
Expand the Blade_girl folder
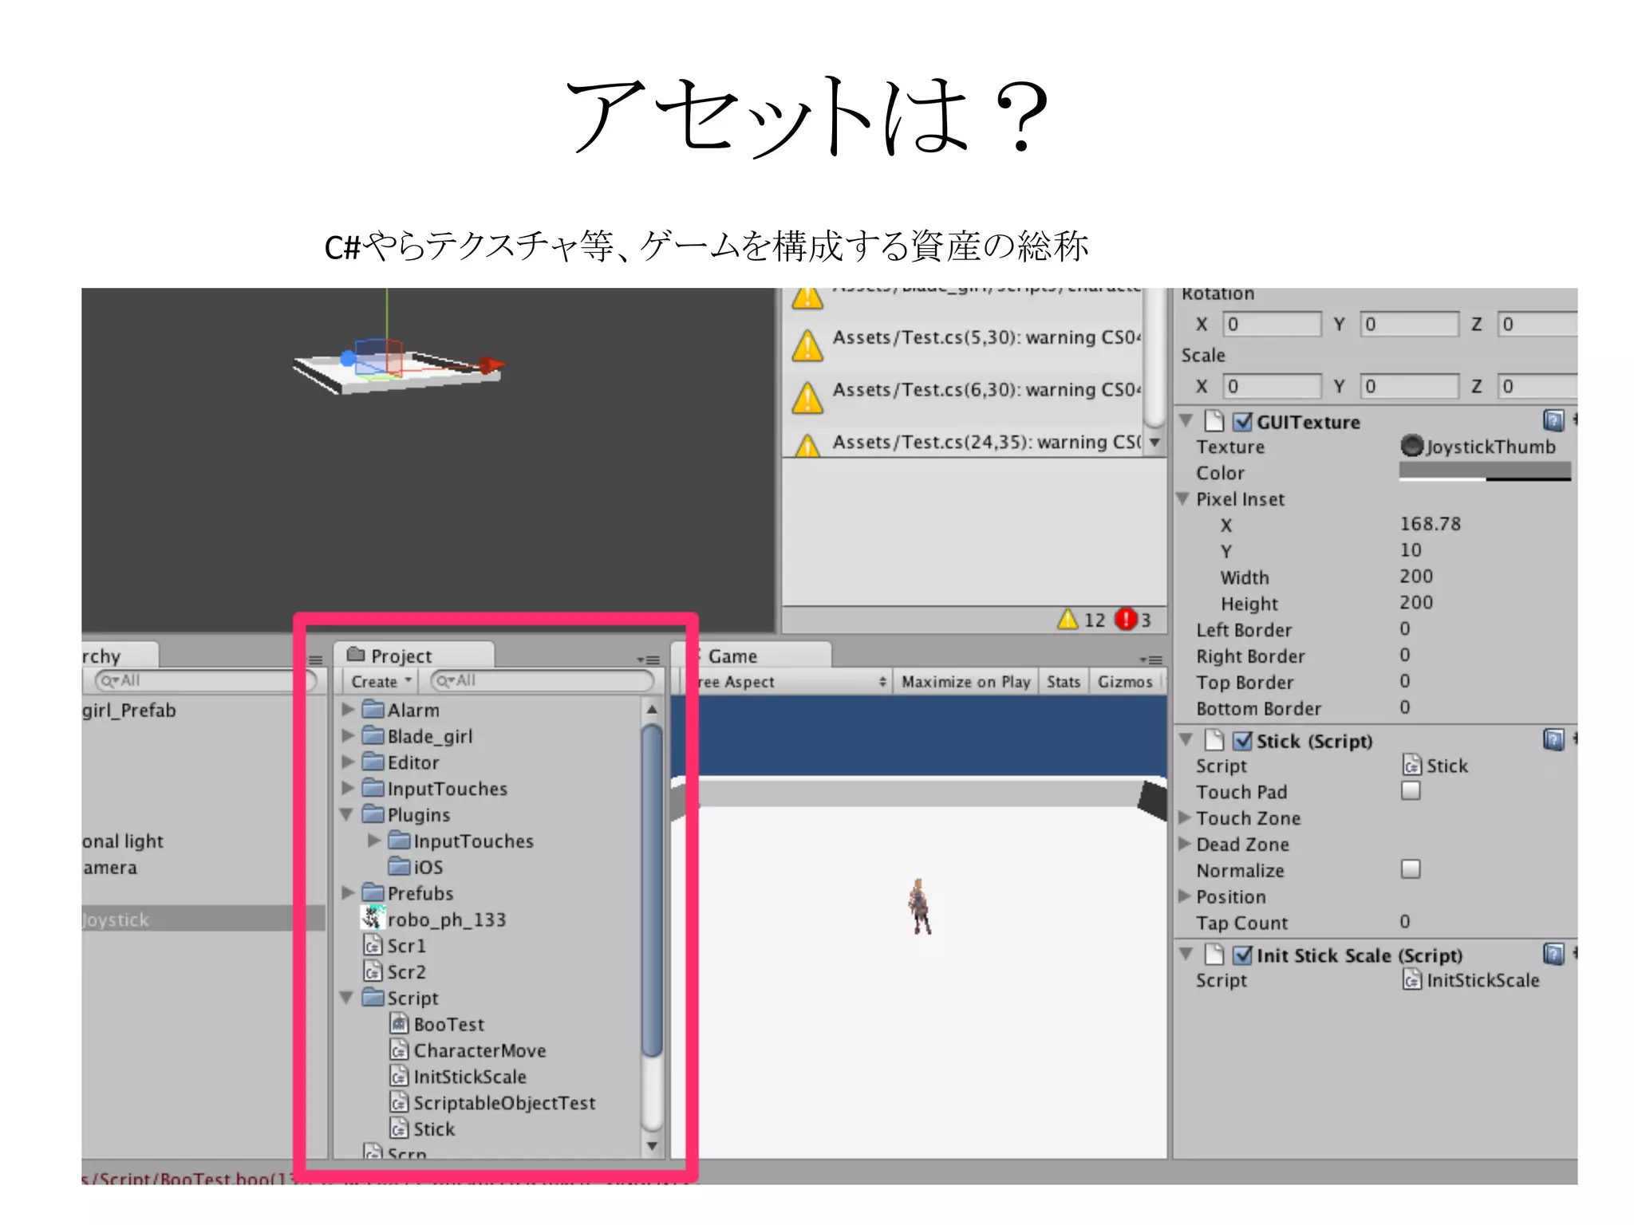348,735
